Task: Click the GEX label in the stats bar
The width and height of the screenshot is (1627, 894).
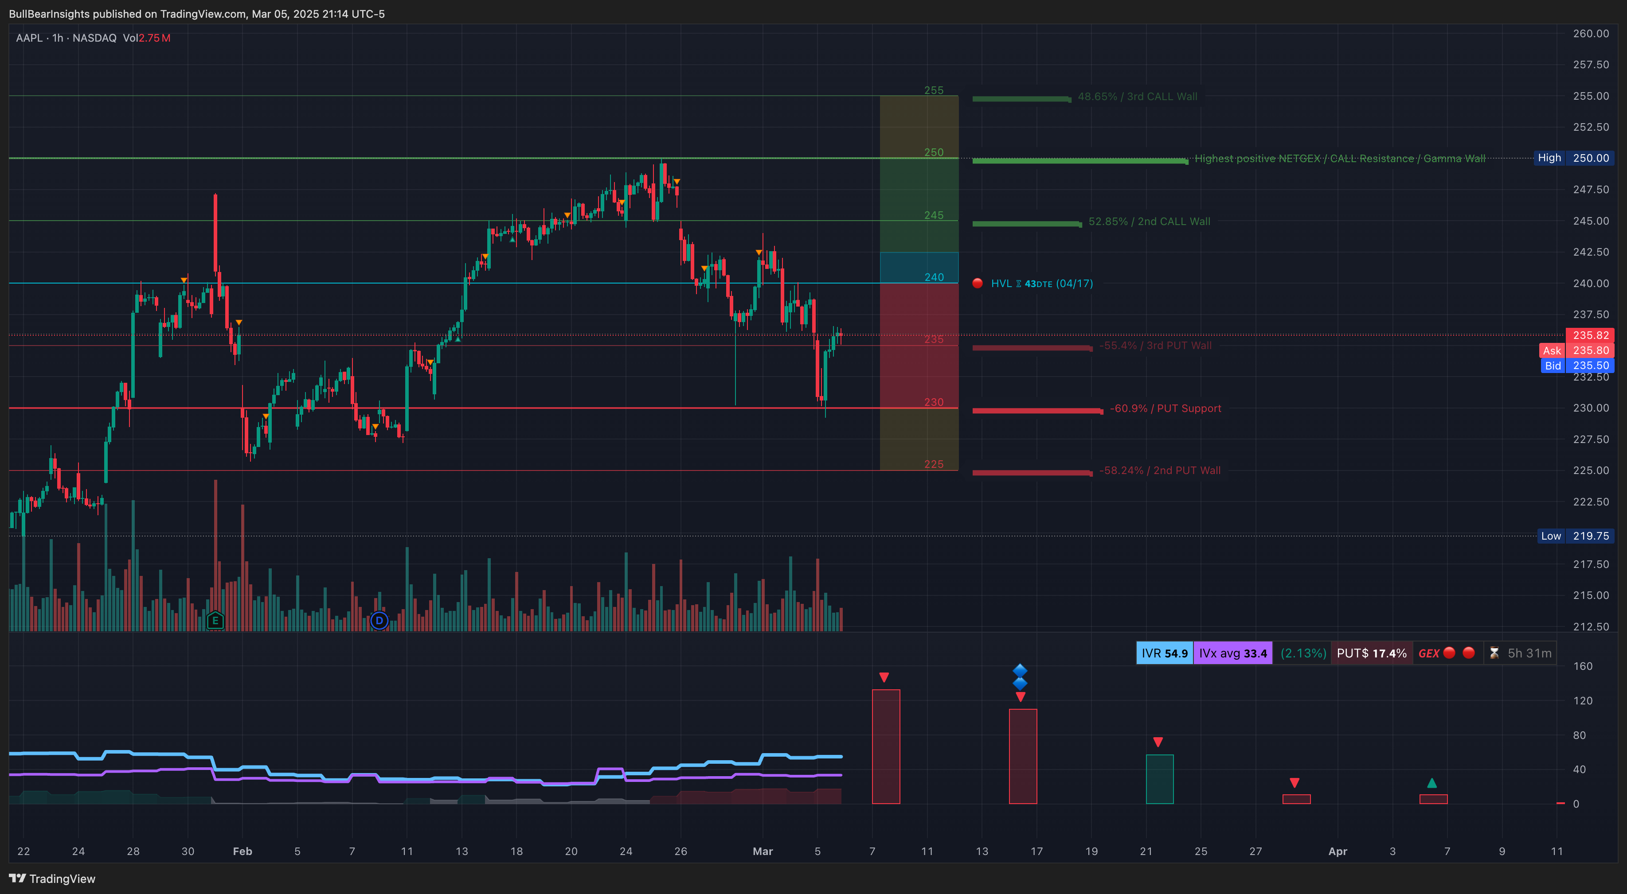Action: click(1429, 653)
